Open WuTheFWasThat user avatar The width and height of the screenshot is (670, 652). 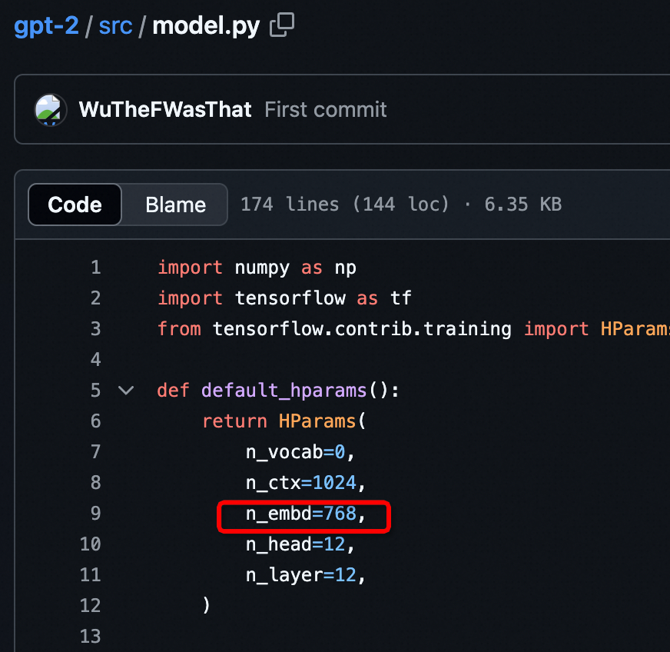(51, 110)
